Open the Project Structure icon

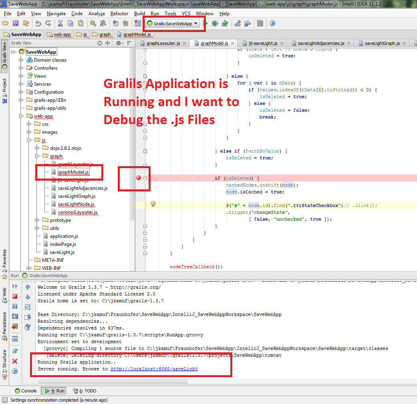point(248,23)
